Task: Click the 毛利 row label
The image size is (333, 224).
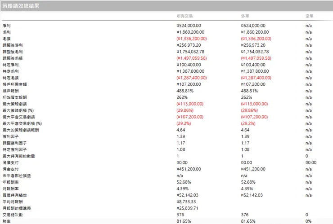Action: [x=7, y=32]
